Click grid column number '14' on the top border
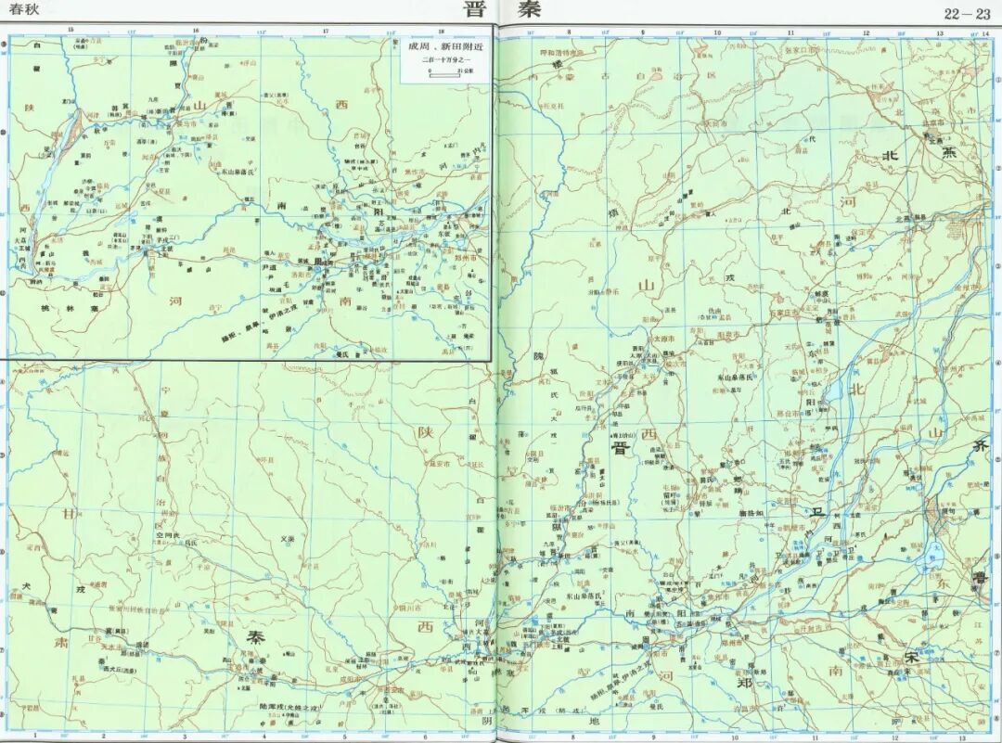 (984, 32)
